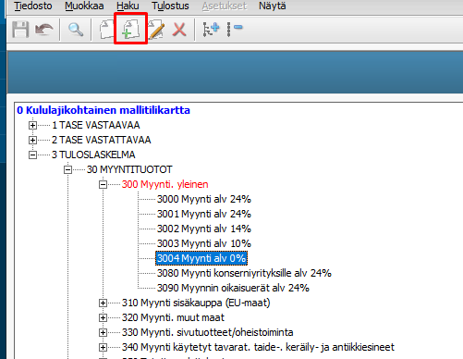Click the edit pencil icon
463x359 pixels.
point(156,30)
